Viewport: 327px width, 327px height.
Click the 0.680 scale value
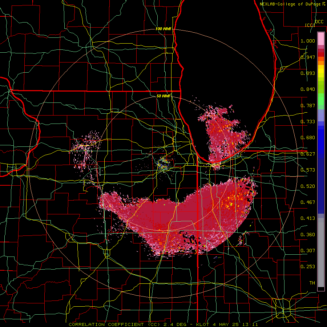308,138
